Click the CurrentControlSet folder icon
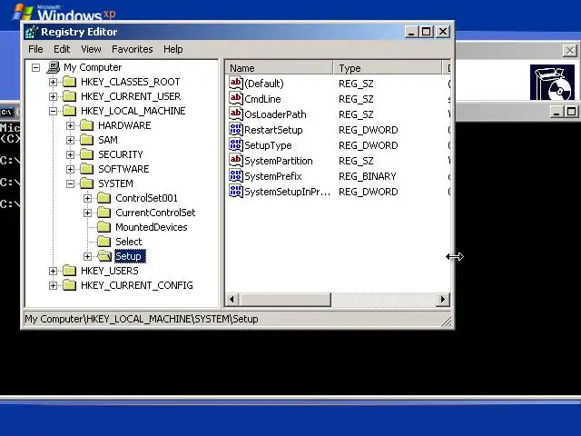Screen dimensions: 581x436 tap(104, 213)
